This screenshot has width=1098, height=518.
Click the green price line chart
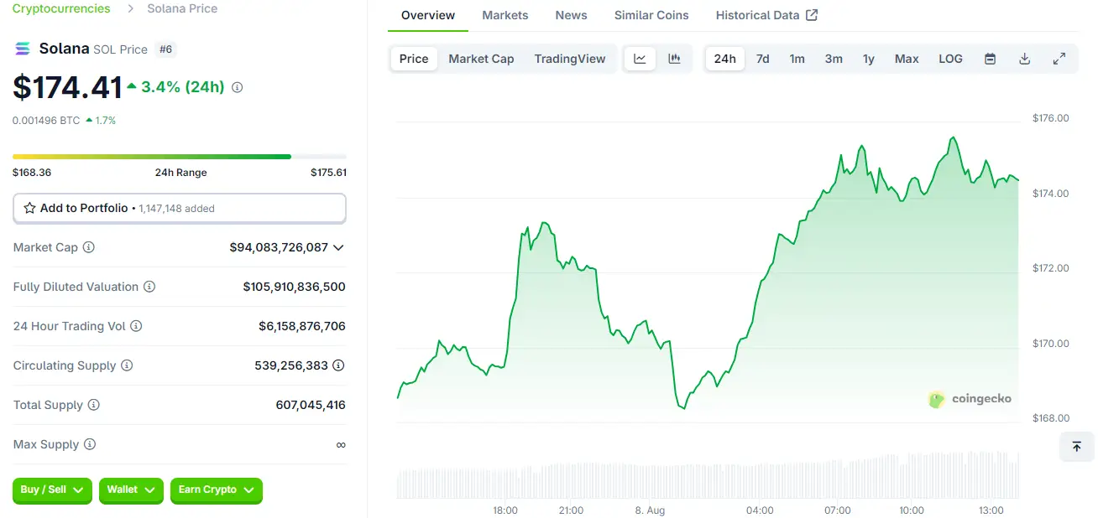[x=708, y=272]
